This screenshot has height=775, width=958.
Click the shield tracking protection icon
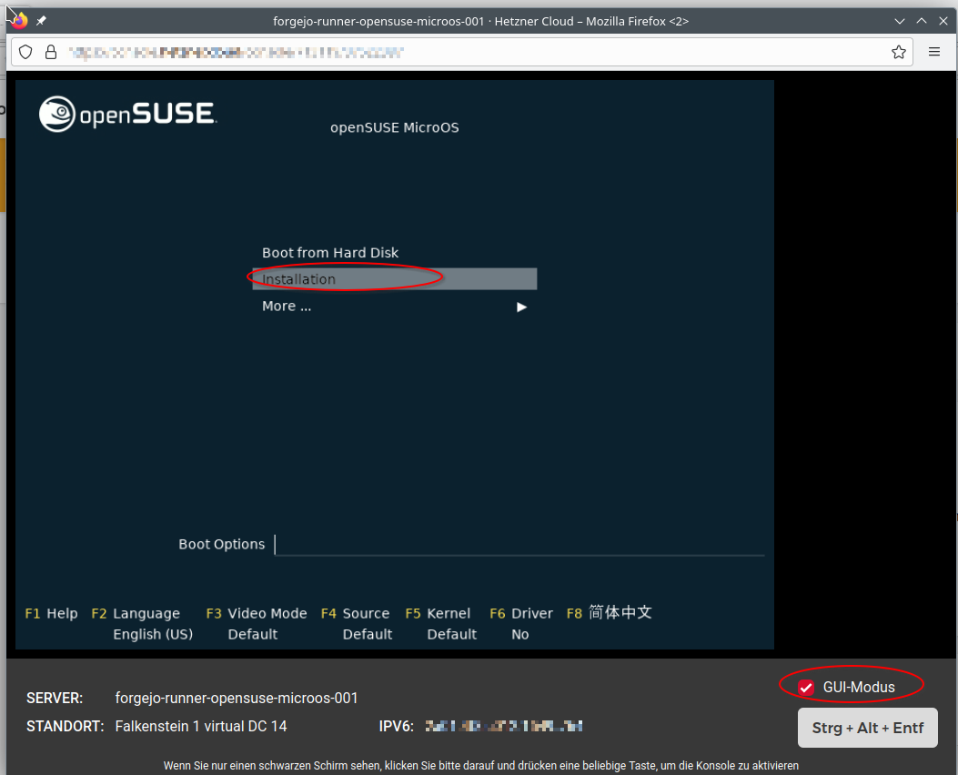click(x=25, y=52)
